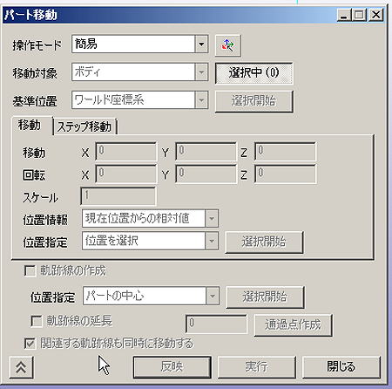The height and width of the screenshot is (389, 392).
Task: Switch to the 移動 tab
Action: [32, 126]
